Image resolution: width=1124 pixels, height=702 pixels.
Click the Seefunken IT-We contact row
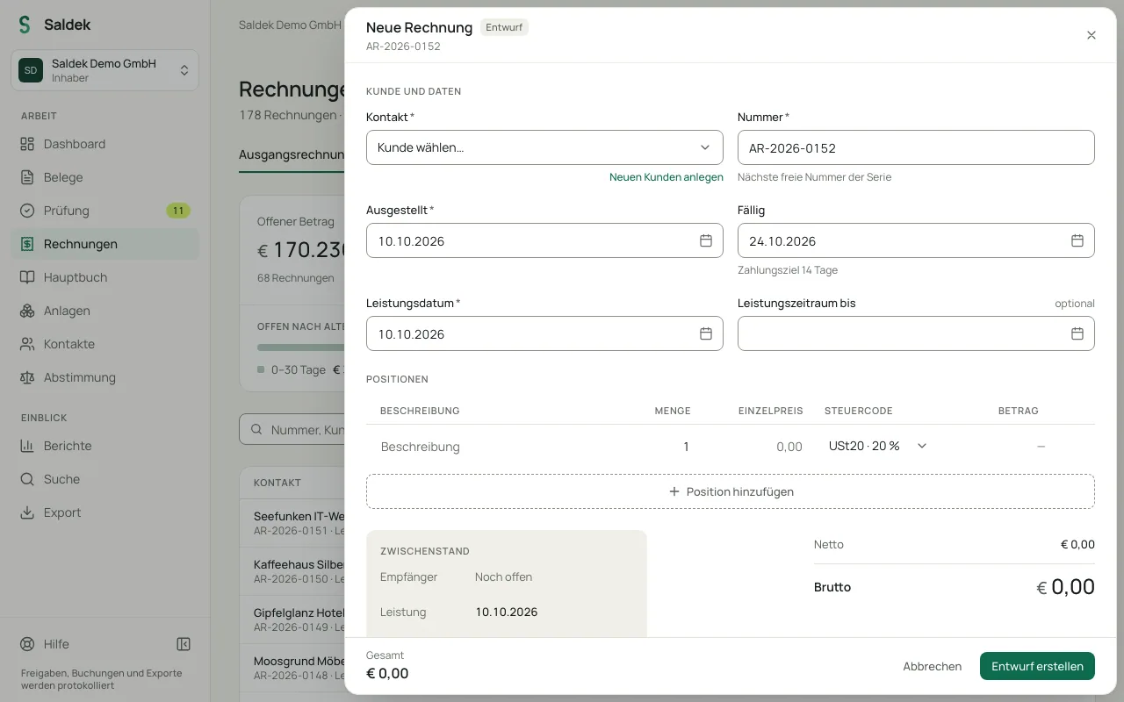click(x=292, y=523)
